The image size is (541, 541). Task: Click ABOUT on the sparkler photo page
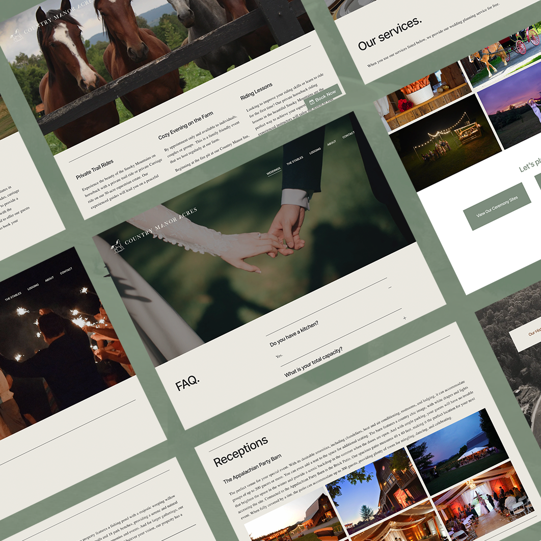(x=49, y=279)
